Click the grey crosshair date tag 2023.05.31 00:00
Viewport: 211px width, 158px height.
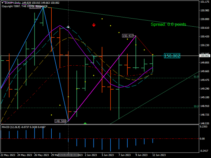pos(68,155)
